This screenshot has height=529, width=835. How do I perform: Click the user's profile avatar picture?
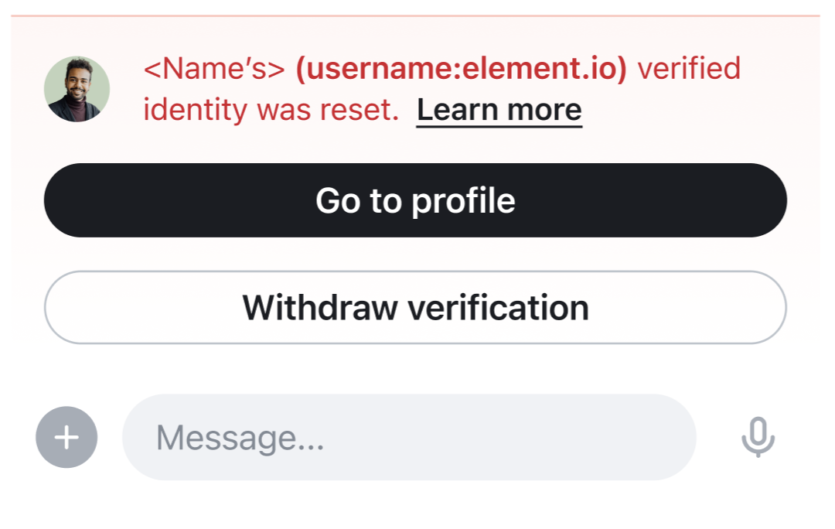(78, 89)
